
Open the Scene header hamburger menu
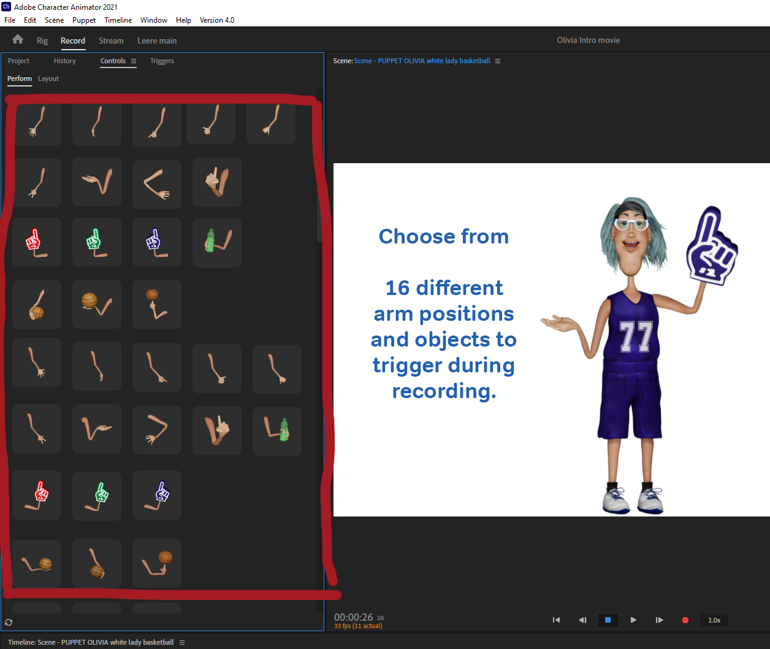(498, 61)
